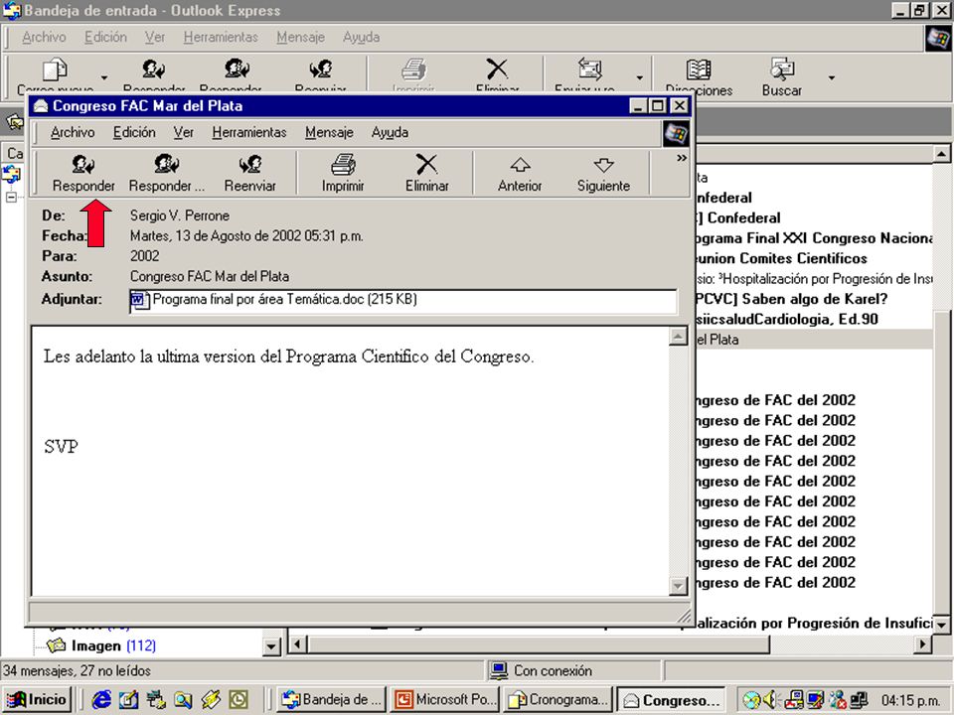Screen dimensions: 954x715
Task: Open Ayuda menu in message window
Action: click(390, 132)
